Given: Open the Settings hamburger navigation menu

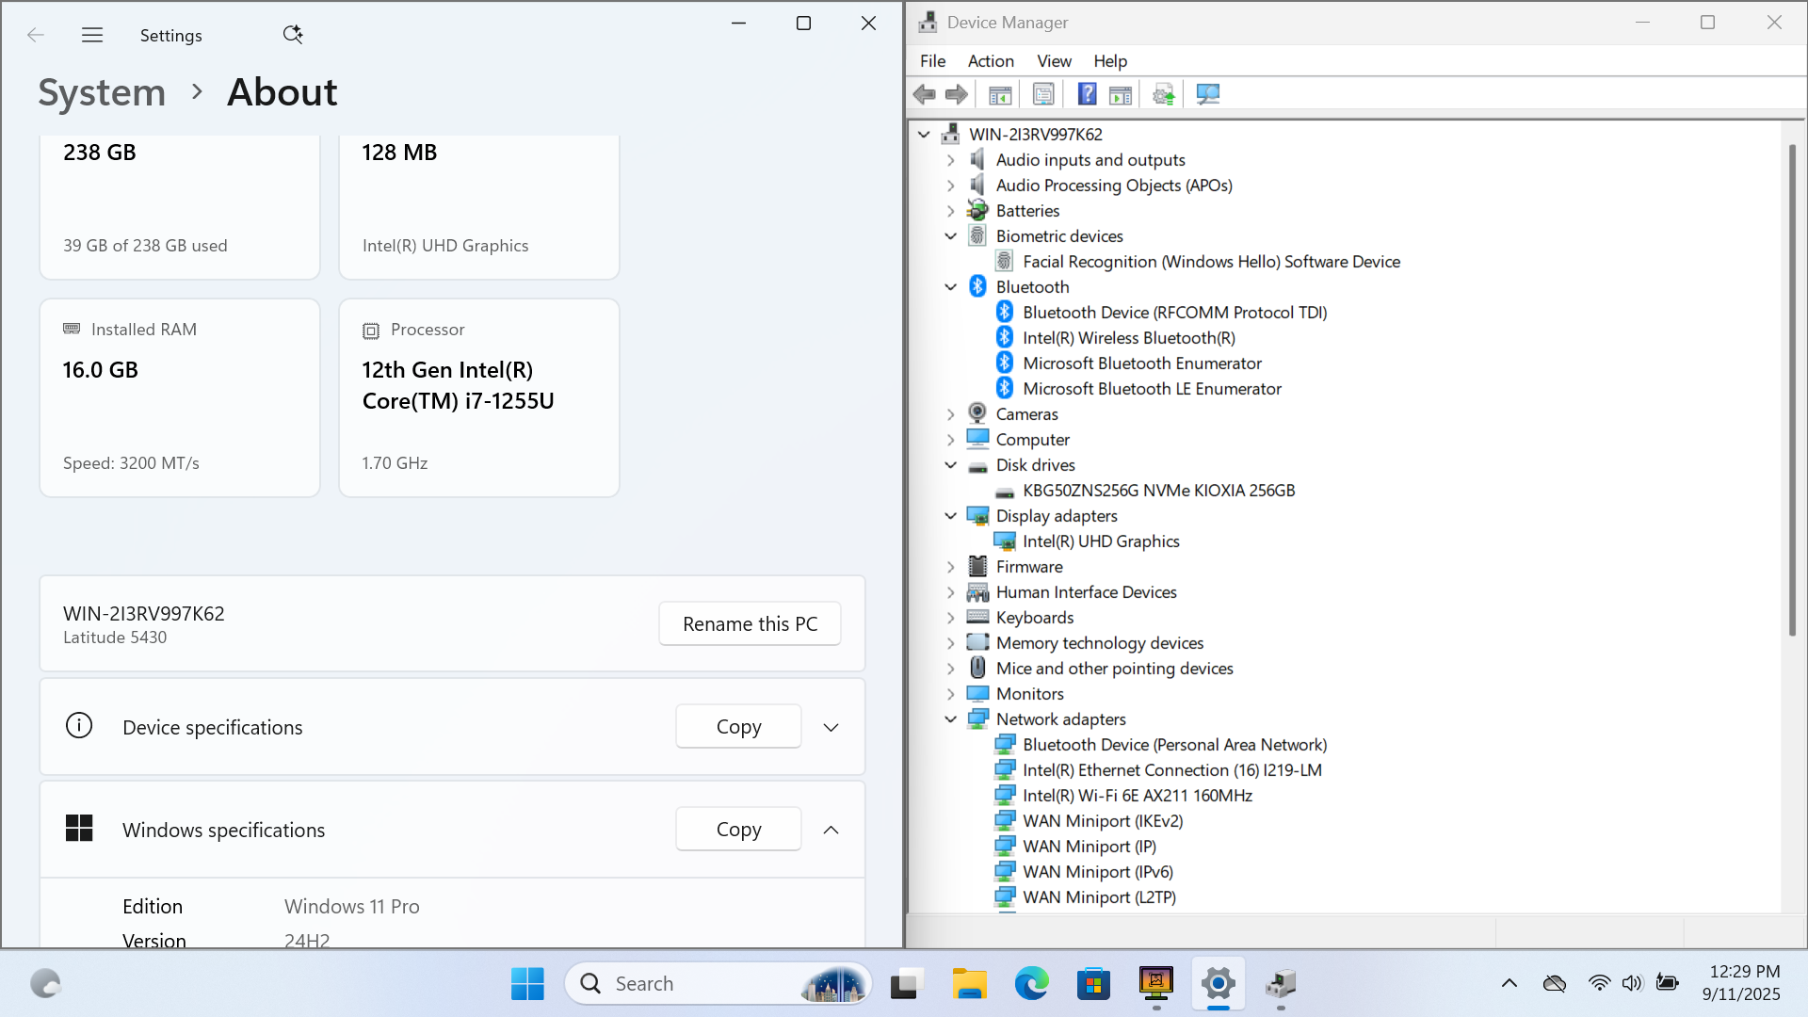Looking at the screenshot, I should pos(92,35).
